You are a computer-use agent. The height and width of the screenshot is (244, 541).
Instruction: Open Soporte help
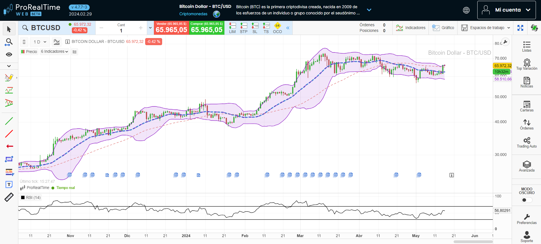[527, 237]
